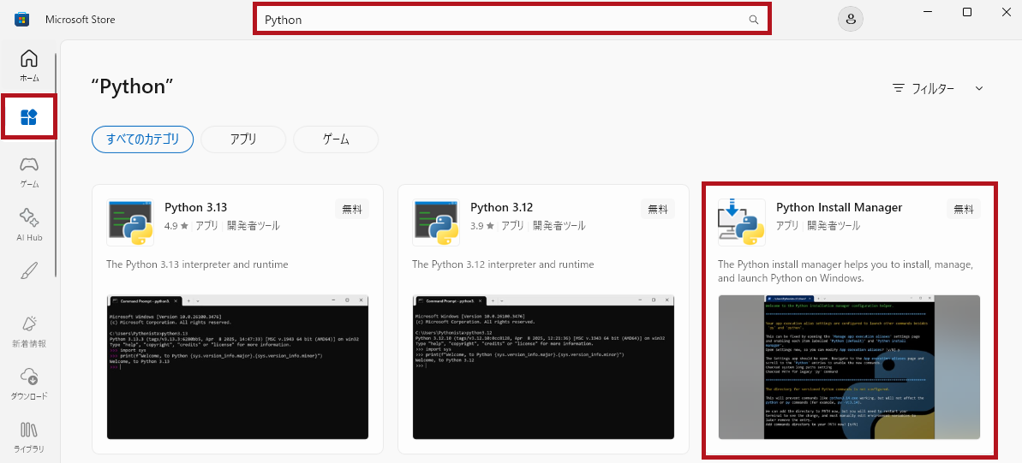Open the Home page in the sidebar
Viewport: 1022px width, 463px height.
tap(29, 65)
